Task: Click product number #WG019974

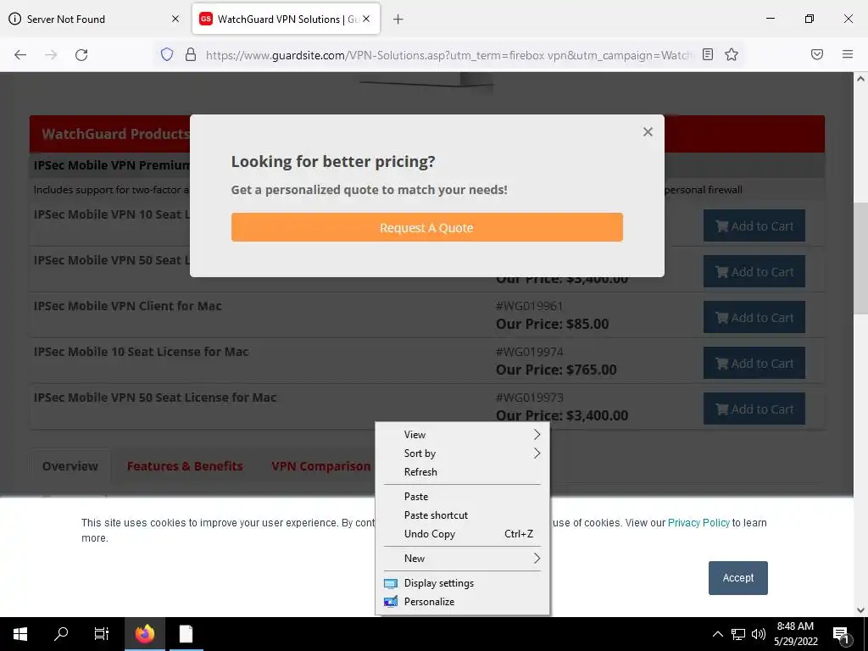Action: point(529,352)
